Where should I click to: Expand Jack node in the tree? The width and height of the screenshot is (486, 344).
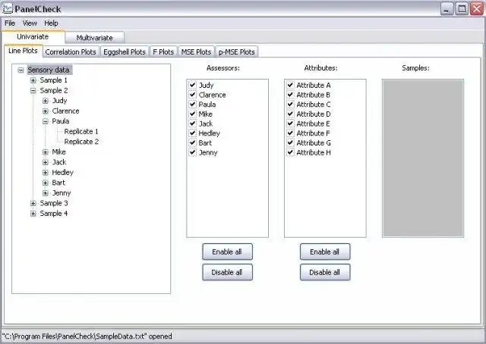(x=46, y=162)
